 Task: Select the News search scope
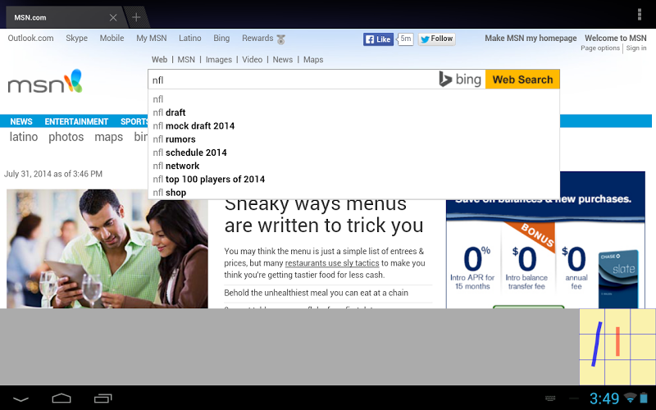tap(282, 59)
